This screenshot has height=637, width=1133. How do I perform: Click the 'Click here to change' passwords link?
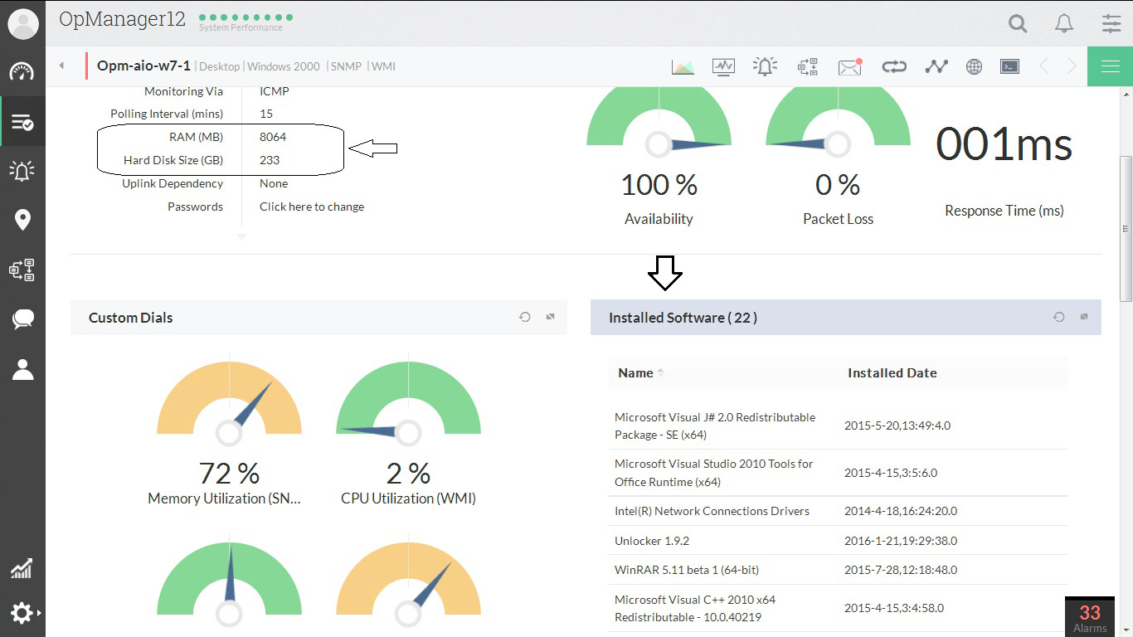pos(312,207)
